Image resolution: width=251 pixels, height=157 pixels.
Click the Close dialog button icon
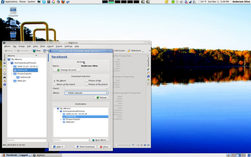pyautogui.click(x=104, y=146)
